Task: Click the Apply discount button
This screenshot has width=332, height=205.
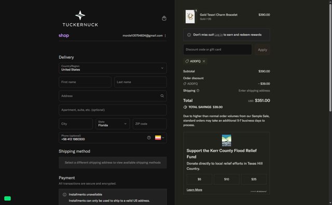Action: pos(262,50)
